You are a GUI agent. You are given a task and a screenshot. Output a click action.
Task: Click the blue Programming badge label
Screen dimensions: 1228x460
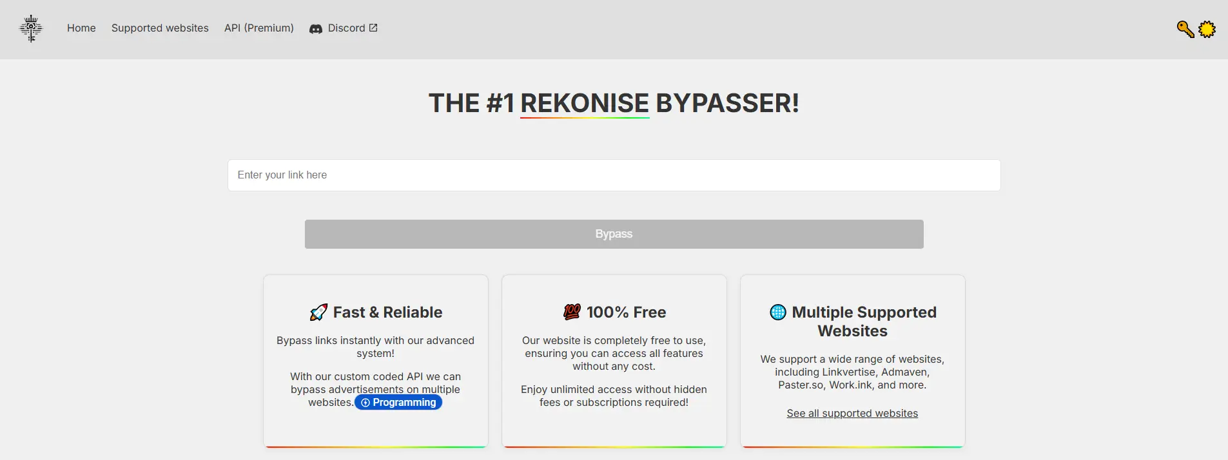pyautogui.click(x=404, y=403)
